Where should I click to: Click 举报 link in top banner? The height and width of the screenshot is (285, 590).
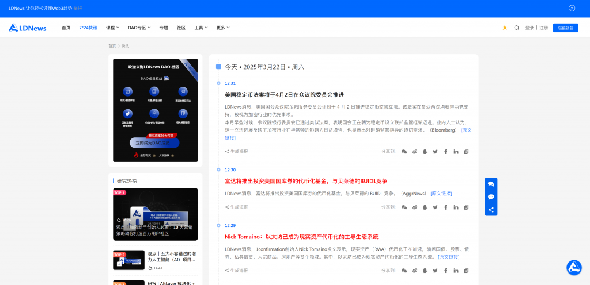point(78,8)
